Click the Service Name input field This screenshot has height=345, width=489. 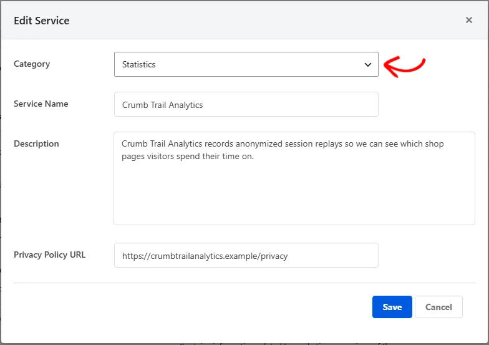[246, 104]
